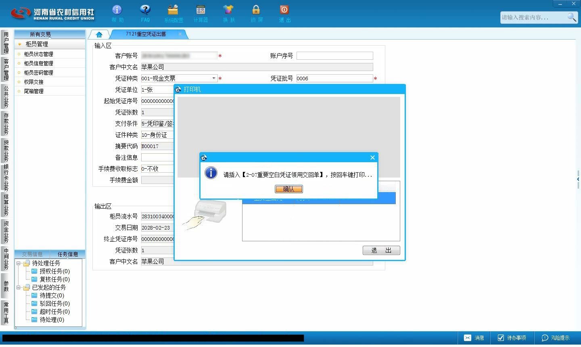The image size is (581, 347).
Task: Click the search magnifier icon
Action: click(x=572, y=17)
